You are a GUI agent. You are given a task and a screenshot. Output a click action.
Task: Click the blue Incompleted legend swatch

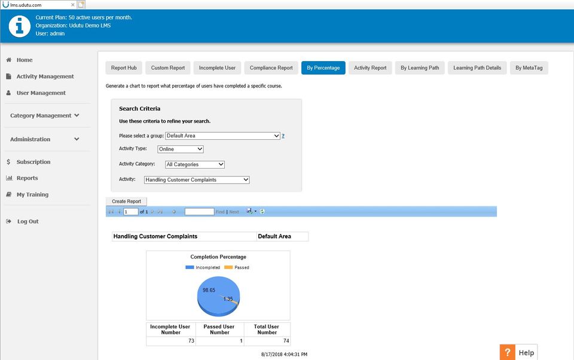(190, 267)
